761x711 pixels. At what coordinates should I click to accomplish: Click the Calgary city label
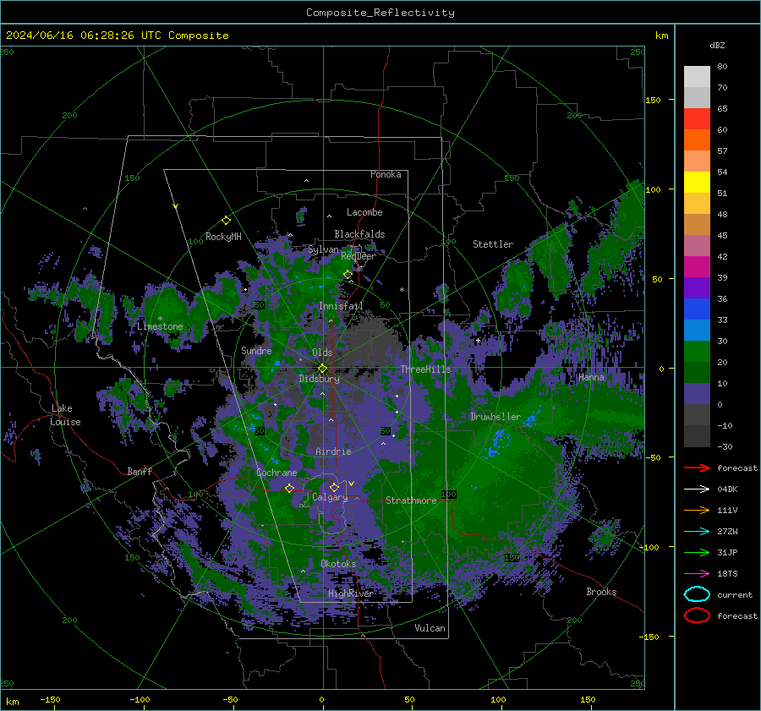(x=330, y=497)
